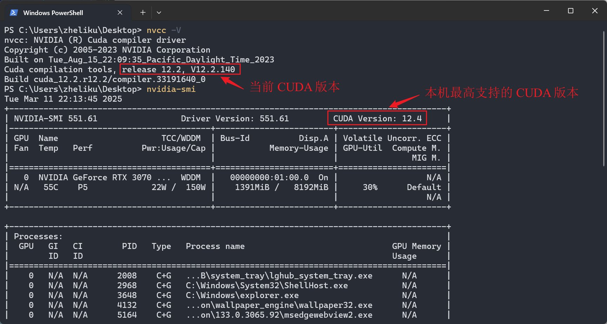Click 'Built on Tue_Aug_15' line

click(139, 60)
